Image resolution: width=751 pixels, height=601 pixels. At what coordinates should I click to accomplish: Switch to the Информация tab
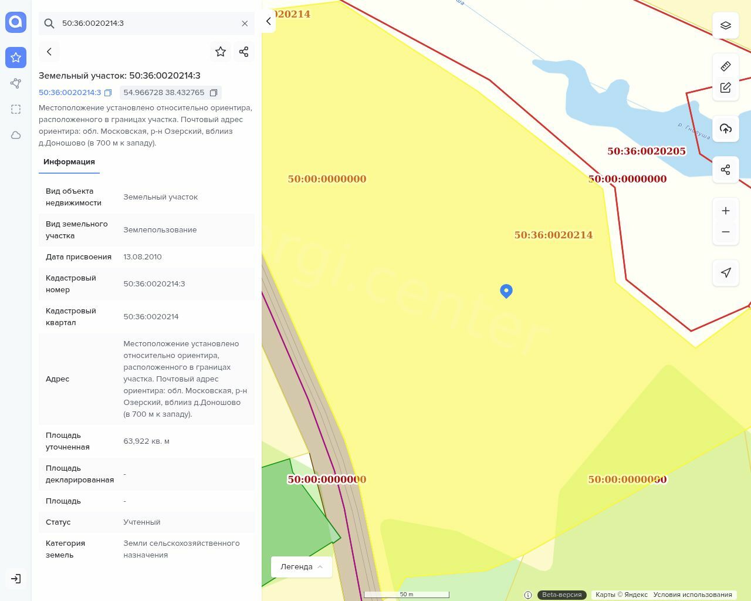tap(69, 162)
